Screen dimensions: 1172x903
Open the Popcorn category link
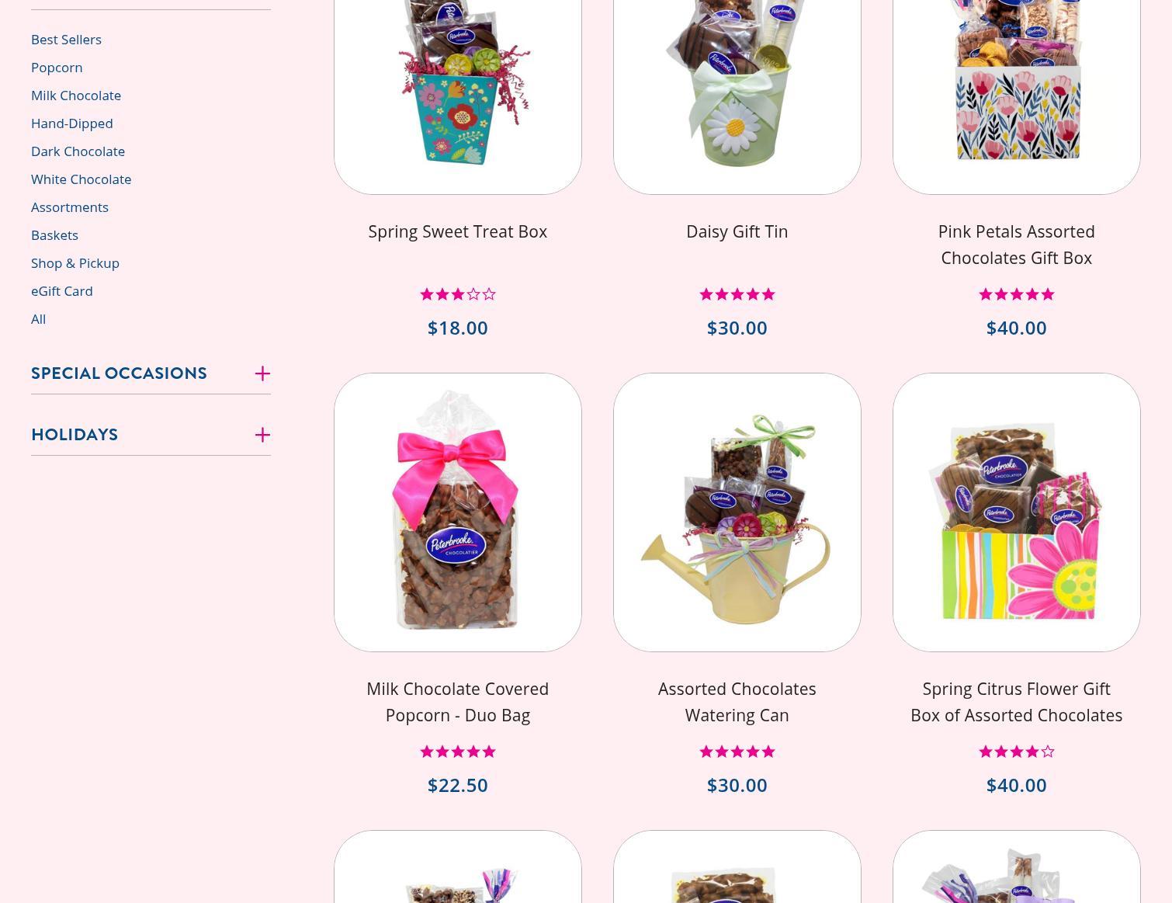pyautogui.click(x=57, y=67)
